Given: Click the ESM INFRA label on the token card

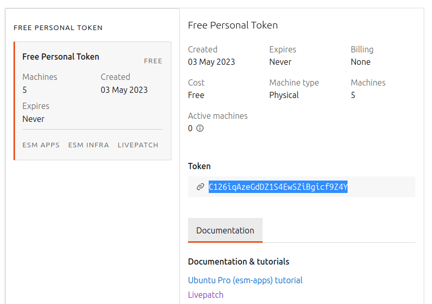Looking at the screenshot, I should click(88, 145).
